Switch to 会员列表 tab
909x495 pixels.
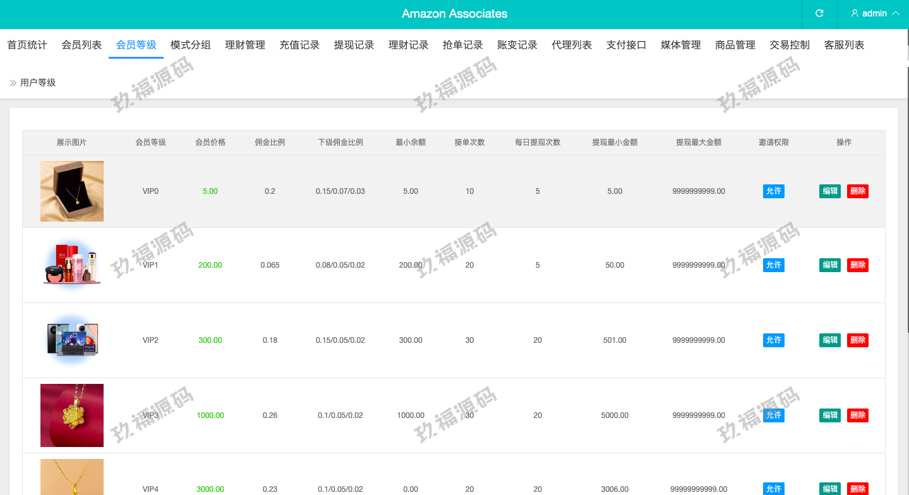click(81, 45)
